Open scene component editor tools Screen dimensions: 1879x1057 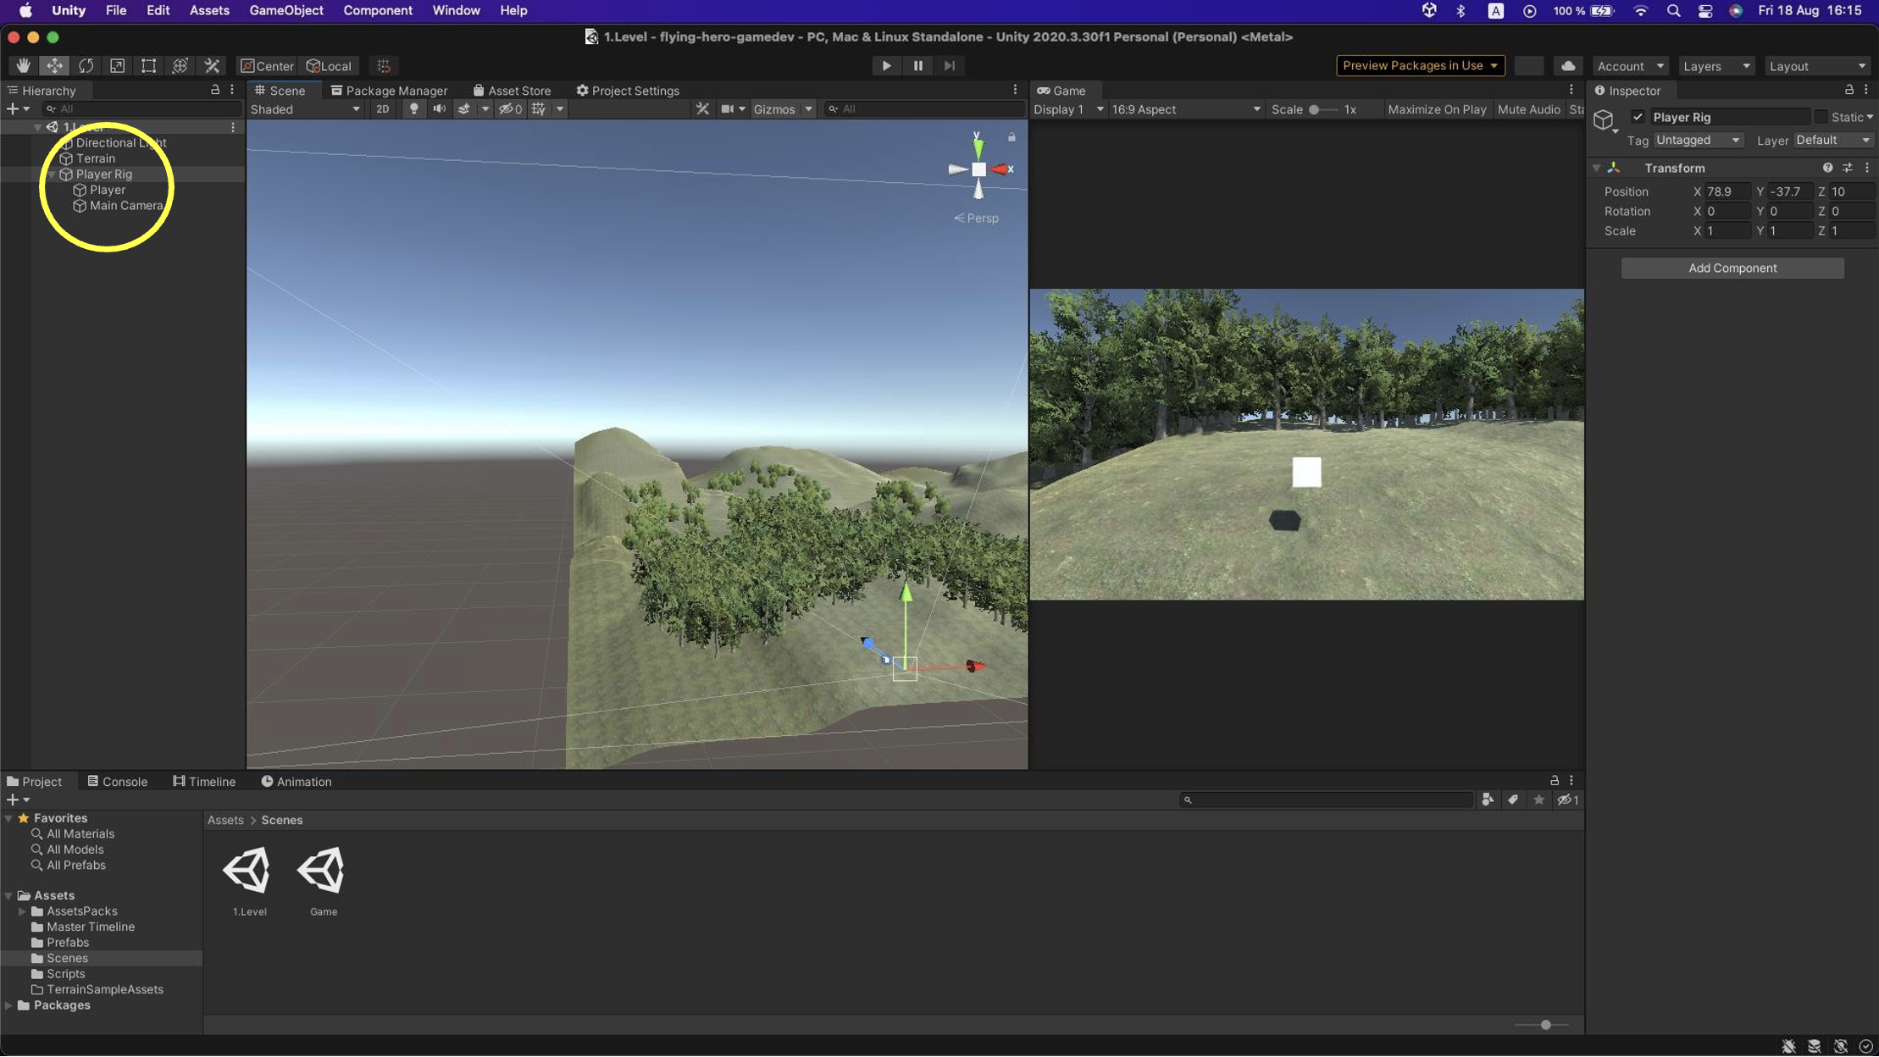[x=702, y=108]
